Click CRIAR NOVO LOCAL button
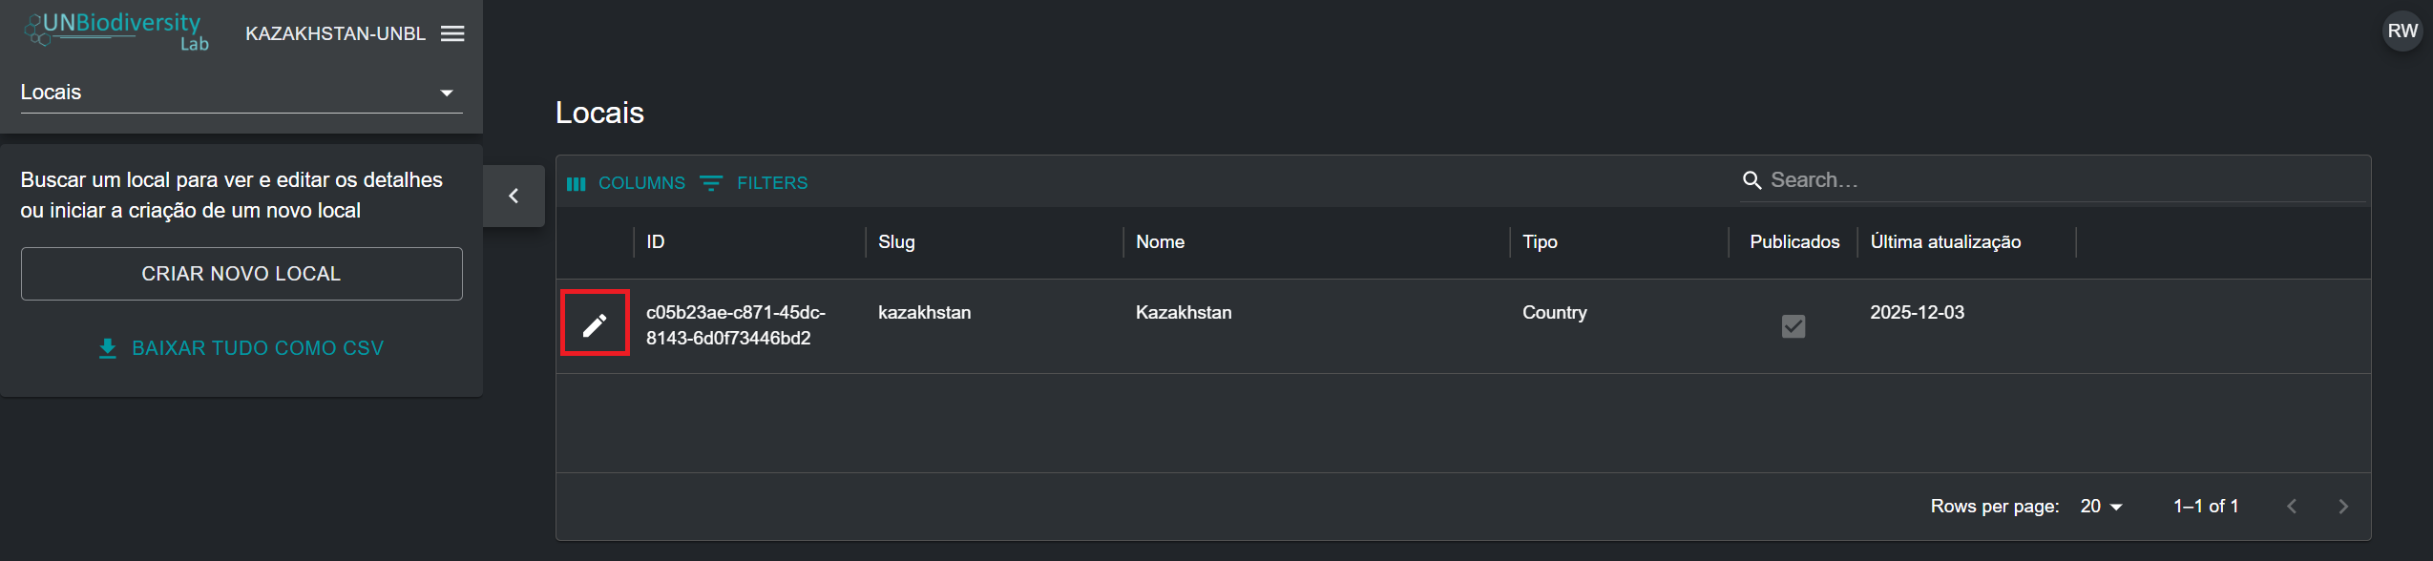The image size is (2433, 561). 241,274
